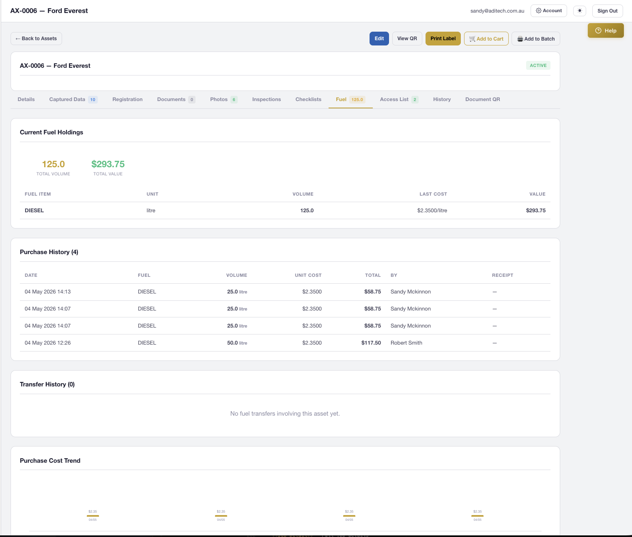Select the DIESEL fuel item in holdings table
This screenshot has height=537, width=632.
[34, 211]
